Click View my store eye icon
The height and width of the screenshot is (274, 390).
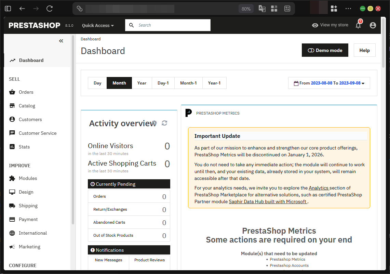coord(315,25)
